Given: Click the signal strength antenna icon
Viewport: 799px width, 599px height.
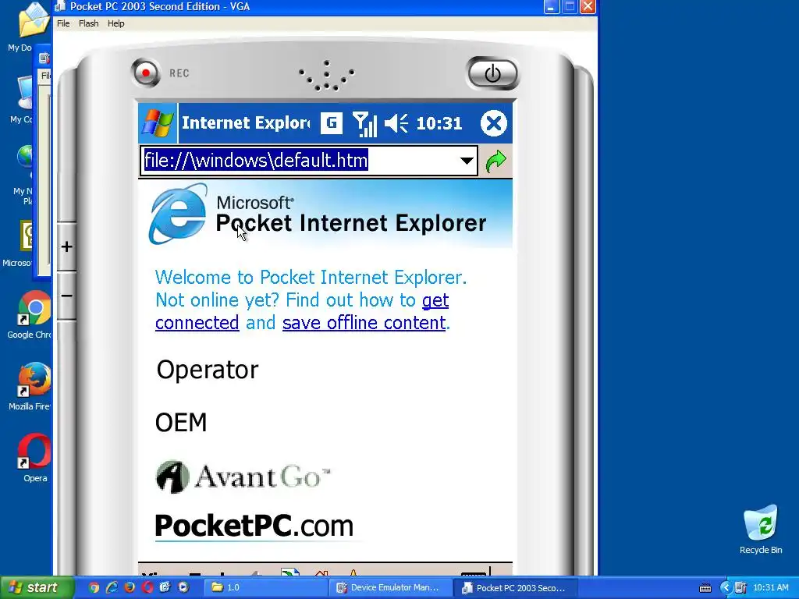Looking at the screenshot, I should pyautogui.click(x=364, y=124).
